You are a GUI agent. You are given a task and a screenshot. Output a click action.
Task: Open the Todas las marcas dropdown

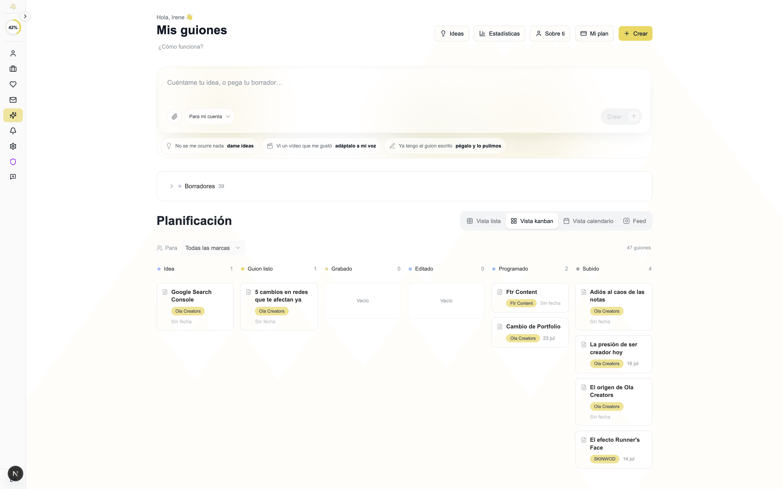(213, 248)
